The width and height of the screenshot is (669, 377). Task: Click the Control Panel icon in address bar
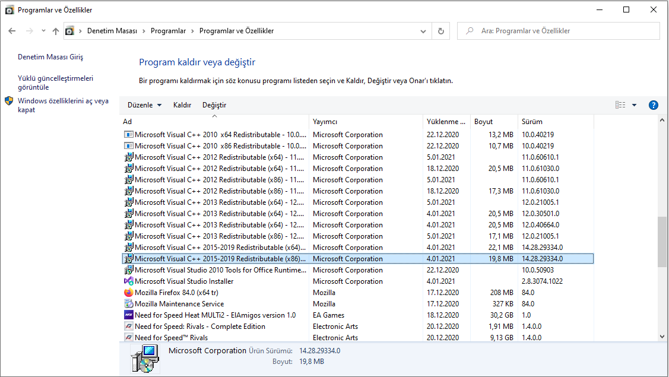click(69, 31)
